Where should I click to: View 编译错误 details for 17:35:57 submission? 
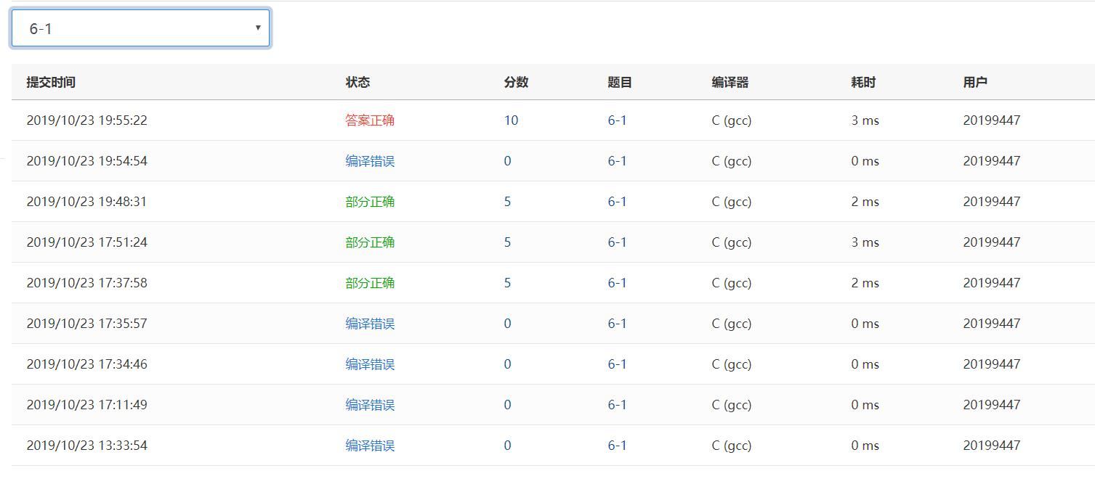(370, 324)
